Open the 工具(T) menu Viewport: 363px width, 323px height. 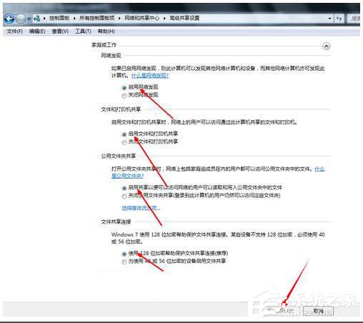[83, 31]
